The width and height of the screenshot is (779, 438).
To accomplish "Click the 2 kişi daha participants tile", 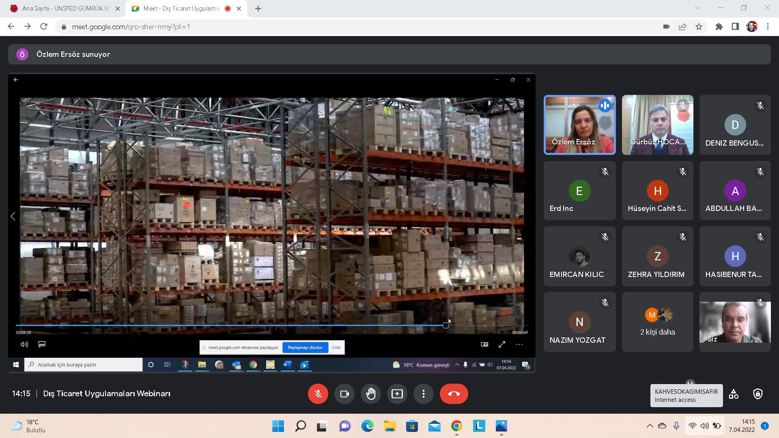I will (657, 322).
